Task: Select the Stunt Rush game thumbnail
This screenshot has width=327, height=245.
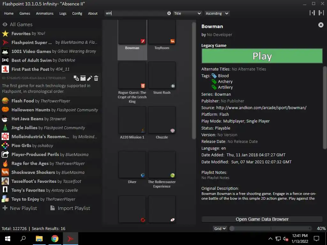Action: click(162, 75)
